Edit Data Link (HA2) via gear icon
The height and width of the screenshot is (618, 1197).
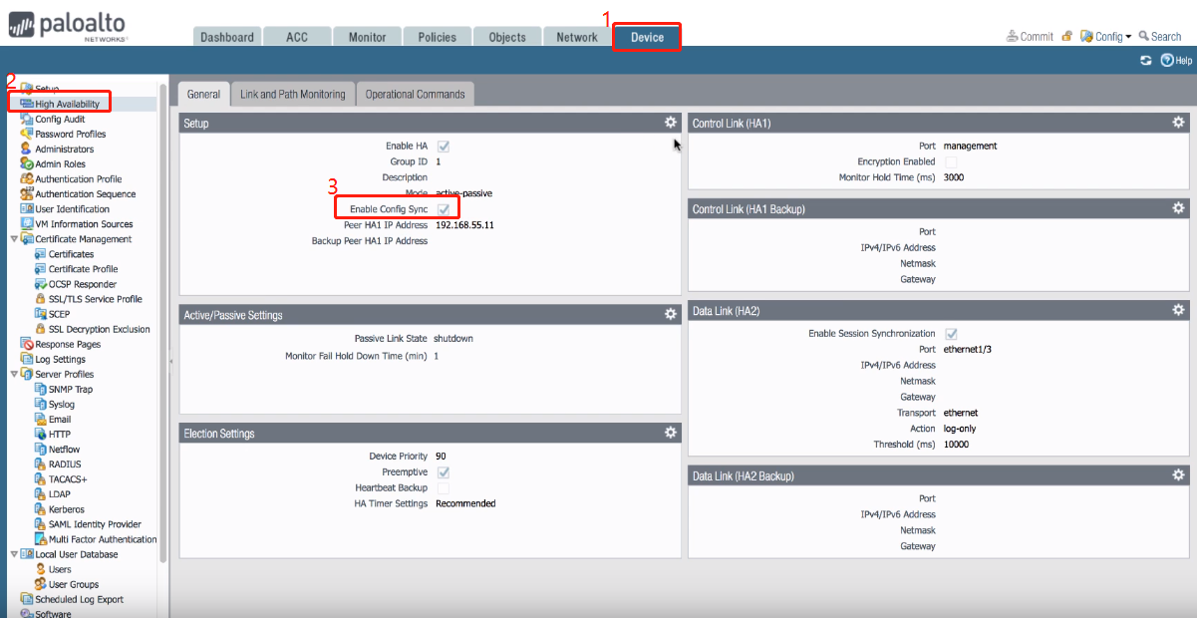pyautogui.click(x=1178, y=311)
